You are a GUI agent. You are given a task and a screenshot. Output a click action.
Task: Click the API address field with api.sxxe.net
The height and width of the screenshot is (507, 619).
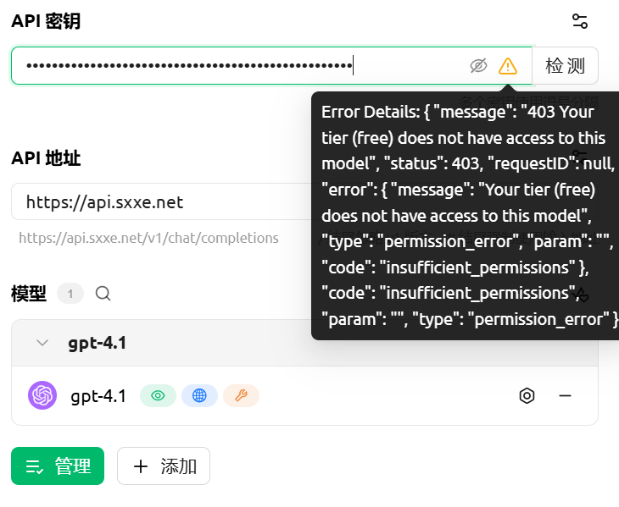tap(162, 201)
